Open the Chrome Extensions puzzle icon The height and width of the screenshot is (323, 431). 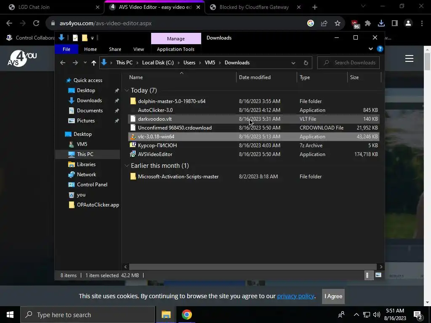[x=368, y=24]
